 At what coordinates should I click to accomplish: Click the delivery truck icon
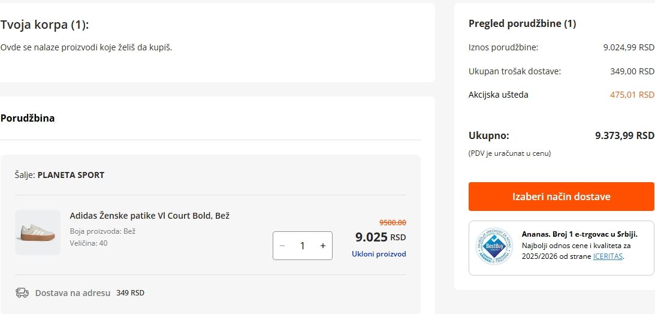pos(22,293)
